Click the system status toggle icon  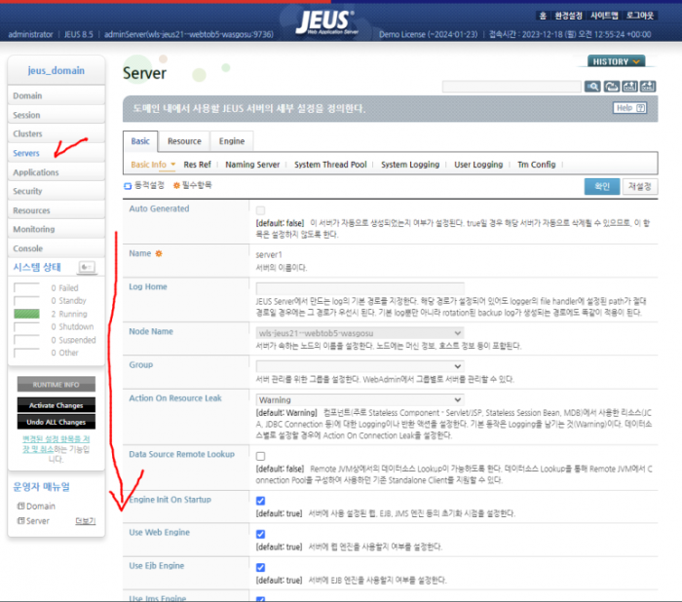point(87,267)
